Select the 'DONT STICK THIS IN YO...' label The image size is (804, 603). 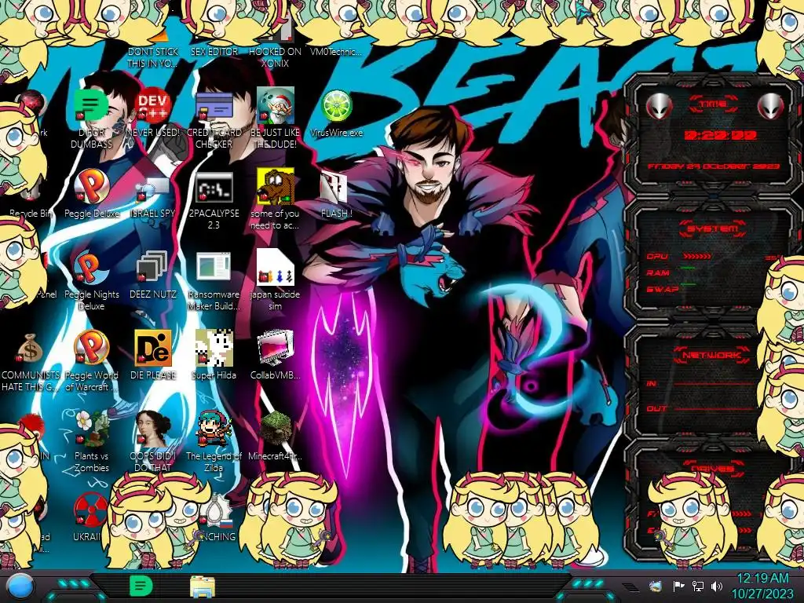coord(153,57)
